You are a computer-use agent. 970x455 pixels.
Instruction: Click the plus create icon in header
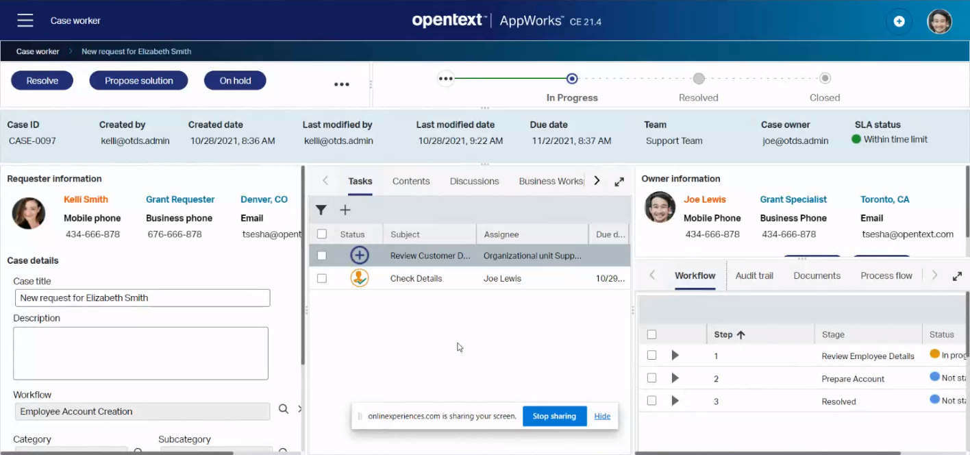click(899, 21)
